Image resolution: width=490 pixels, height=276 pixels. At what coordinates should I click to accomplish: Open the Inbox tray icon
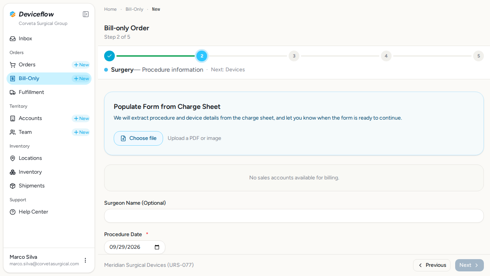[13, 39]
